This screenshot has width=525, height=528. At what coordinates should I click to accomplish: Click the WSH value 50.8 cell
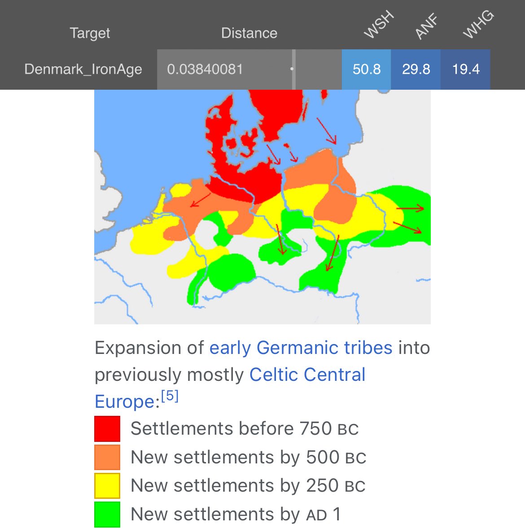(367, 70)
